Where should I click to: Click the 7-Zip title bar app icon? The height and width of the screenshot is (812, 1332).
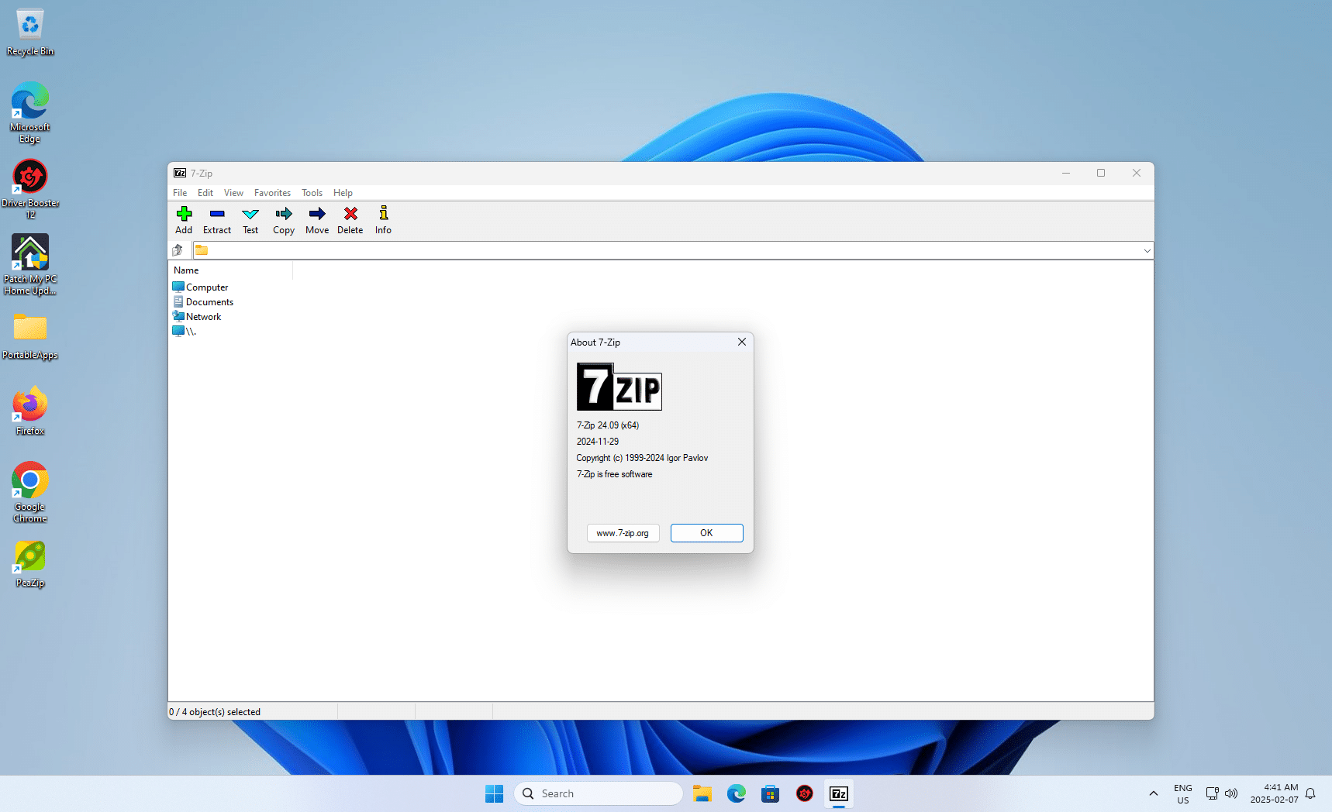coord(180,173)
